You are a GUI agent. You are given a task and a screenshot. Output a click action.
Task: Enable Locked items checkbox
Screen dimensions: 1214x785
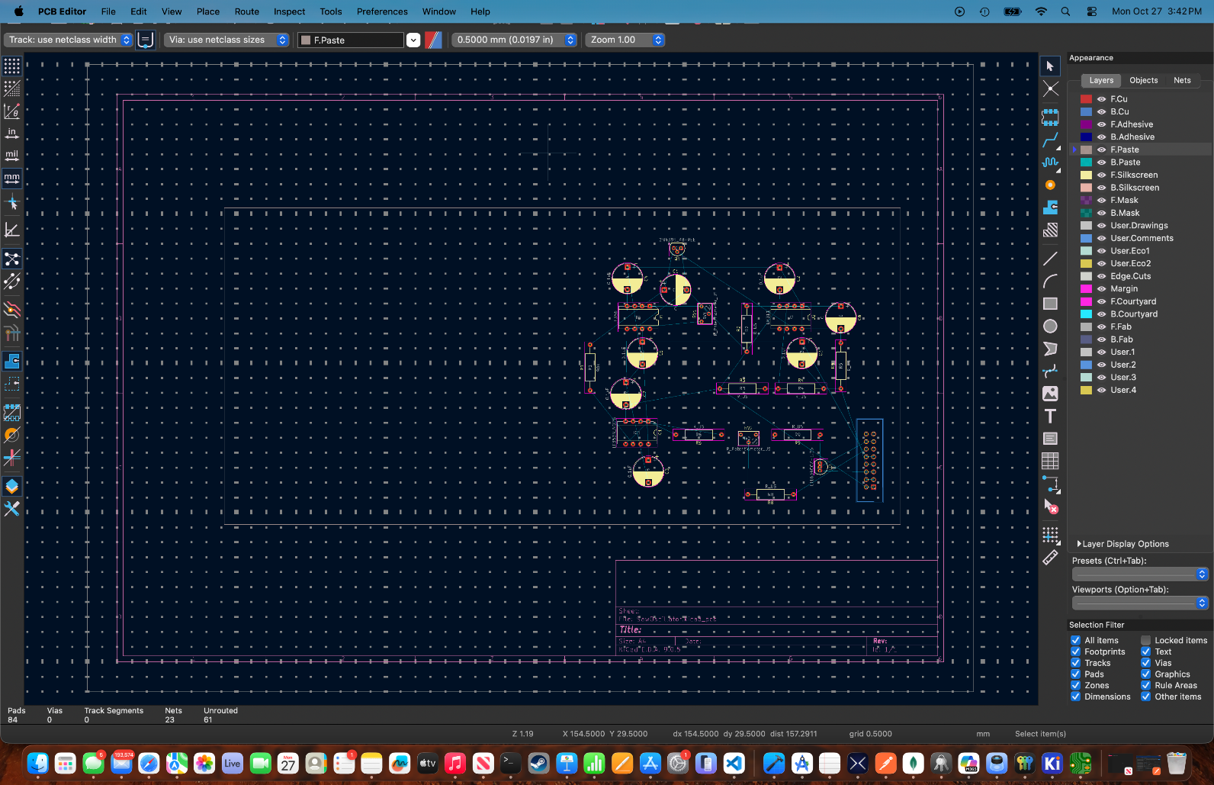coord(1145,640)
